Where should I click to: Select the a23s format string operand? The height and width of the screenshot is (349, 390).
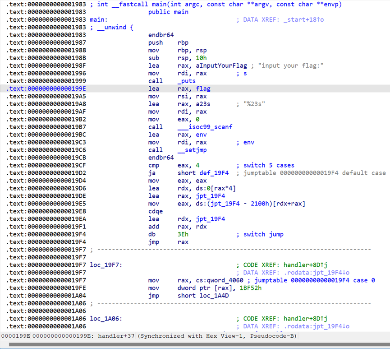point(203,104)
